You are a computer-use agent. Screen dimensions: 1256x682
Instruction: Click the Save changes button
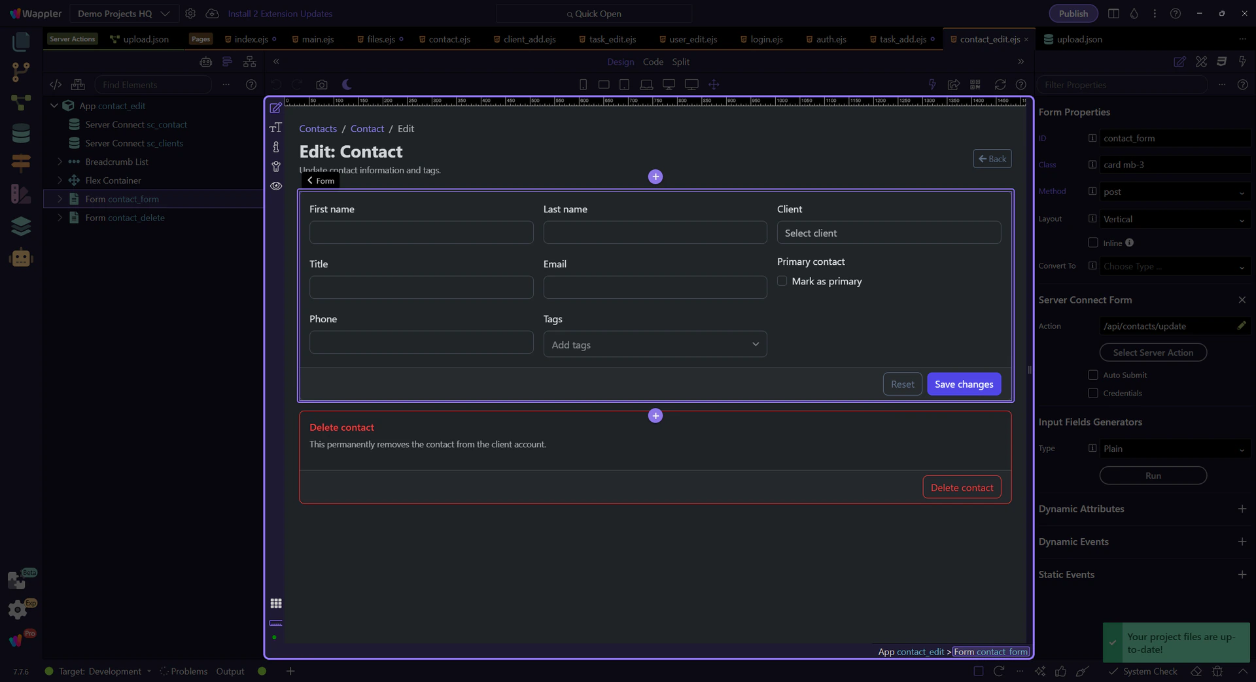coord(963,384)
